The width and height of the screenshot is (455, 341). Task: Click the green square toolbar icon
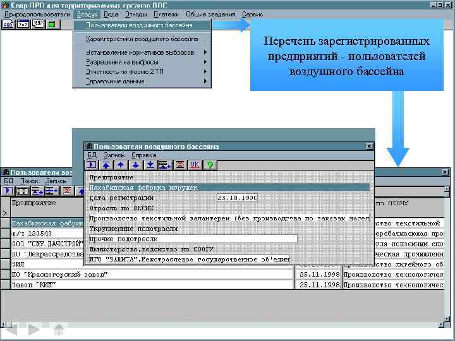point(52,24)
